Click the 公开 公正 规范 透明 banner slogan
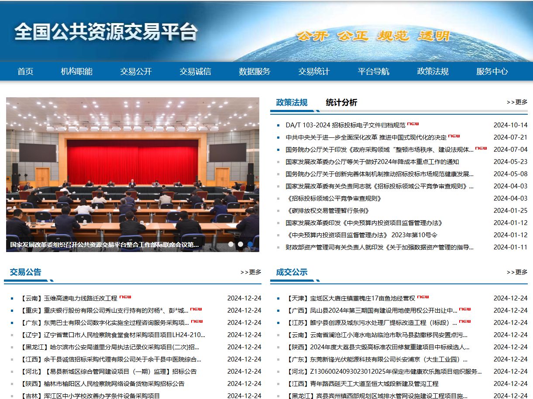This screenshot has height=399, width=533. 373,36
